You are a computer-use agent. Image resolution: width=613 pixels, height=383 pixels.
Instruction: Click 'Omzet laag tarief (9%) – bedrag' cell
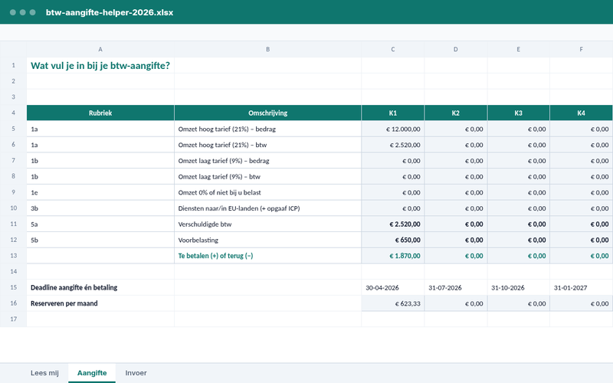coord(267,161)
